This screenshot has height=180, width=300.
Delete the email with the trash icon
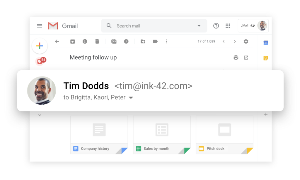click(x=97, y=41)
